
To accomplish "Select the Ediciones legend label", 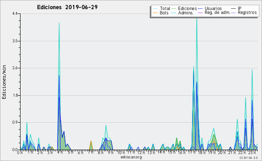I will coord(187,8).
